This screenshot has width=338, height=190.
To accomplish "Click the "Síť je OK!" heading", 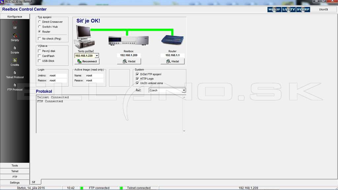I will click(88, 21).
